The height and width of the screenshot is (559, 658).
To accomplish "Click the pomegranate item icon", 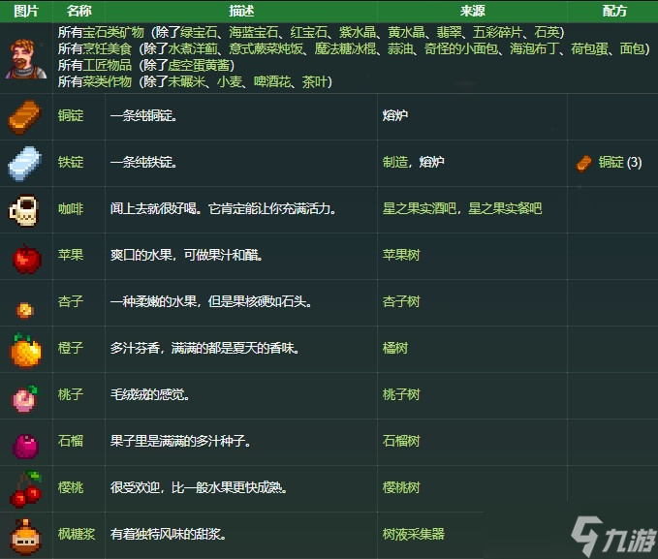I will coord(25,446).
